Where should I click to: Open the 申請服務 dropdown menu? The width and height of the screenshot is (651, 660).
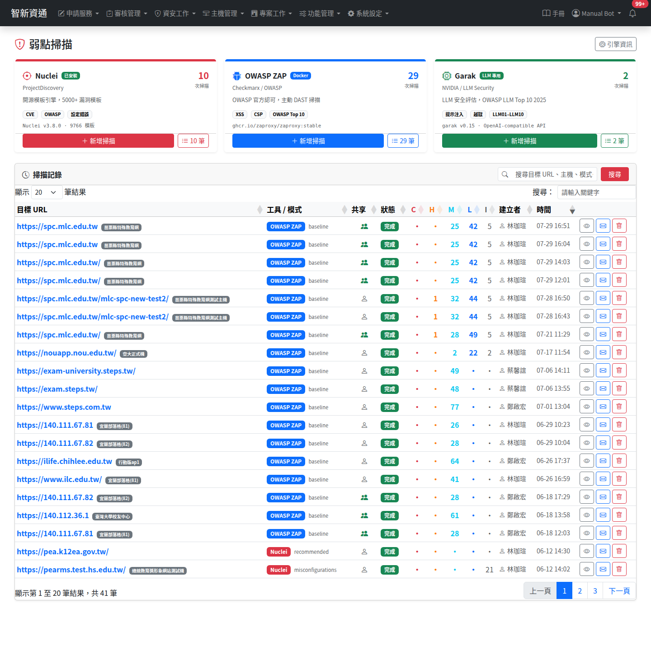(78, 14)
